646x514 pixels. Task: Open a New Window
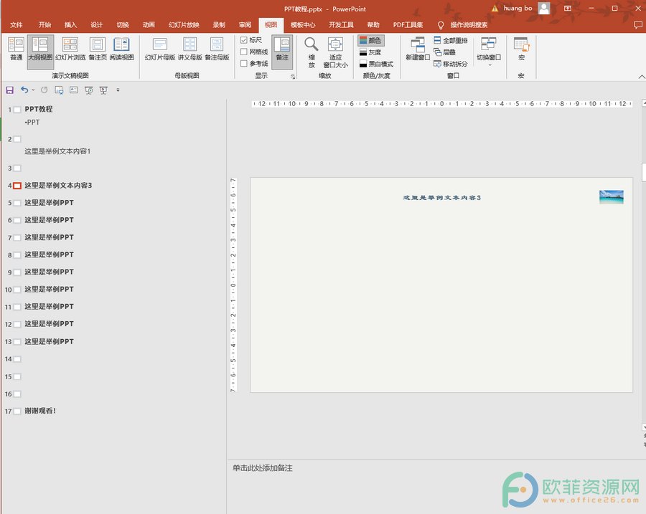point(418,49)
